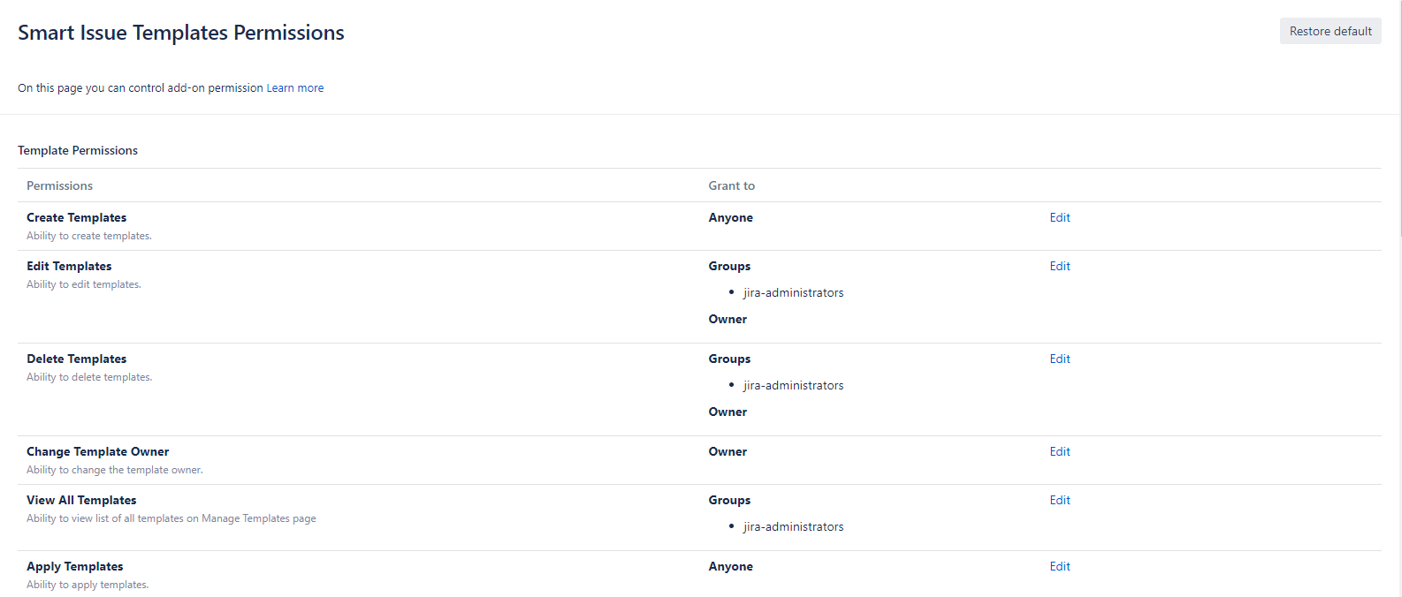Edit the Create Templates permission
The width and height of the screenshot is (1402, 597).
click(x=1059, y=217)
